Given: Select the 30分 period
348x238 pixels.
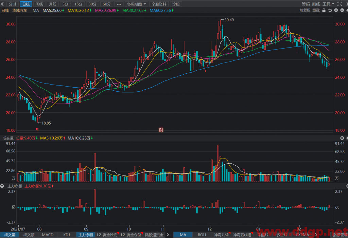Looking at the screenshot, I should 92,4.
